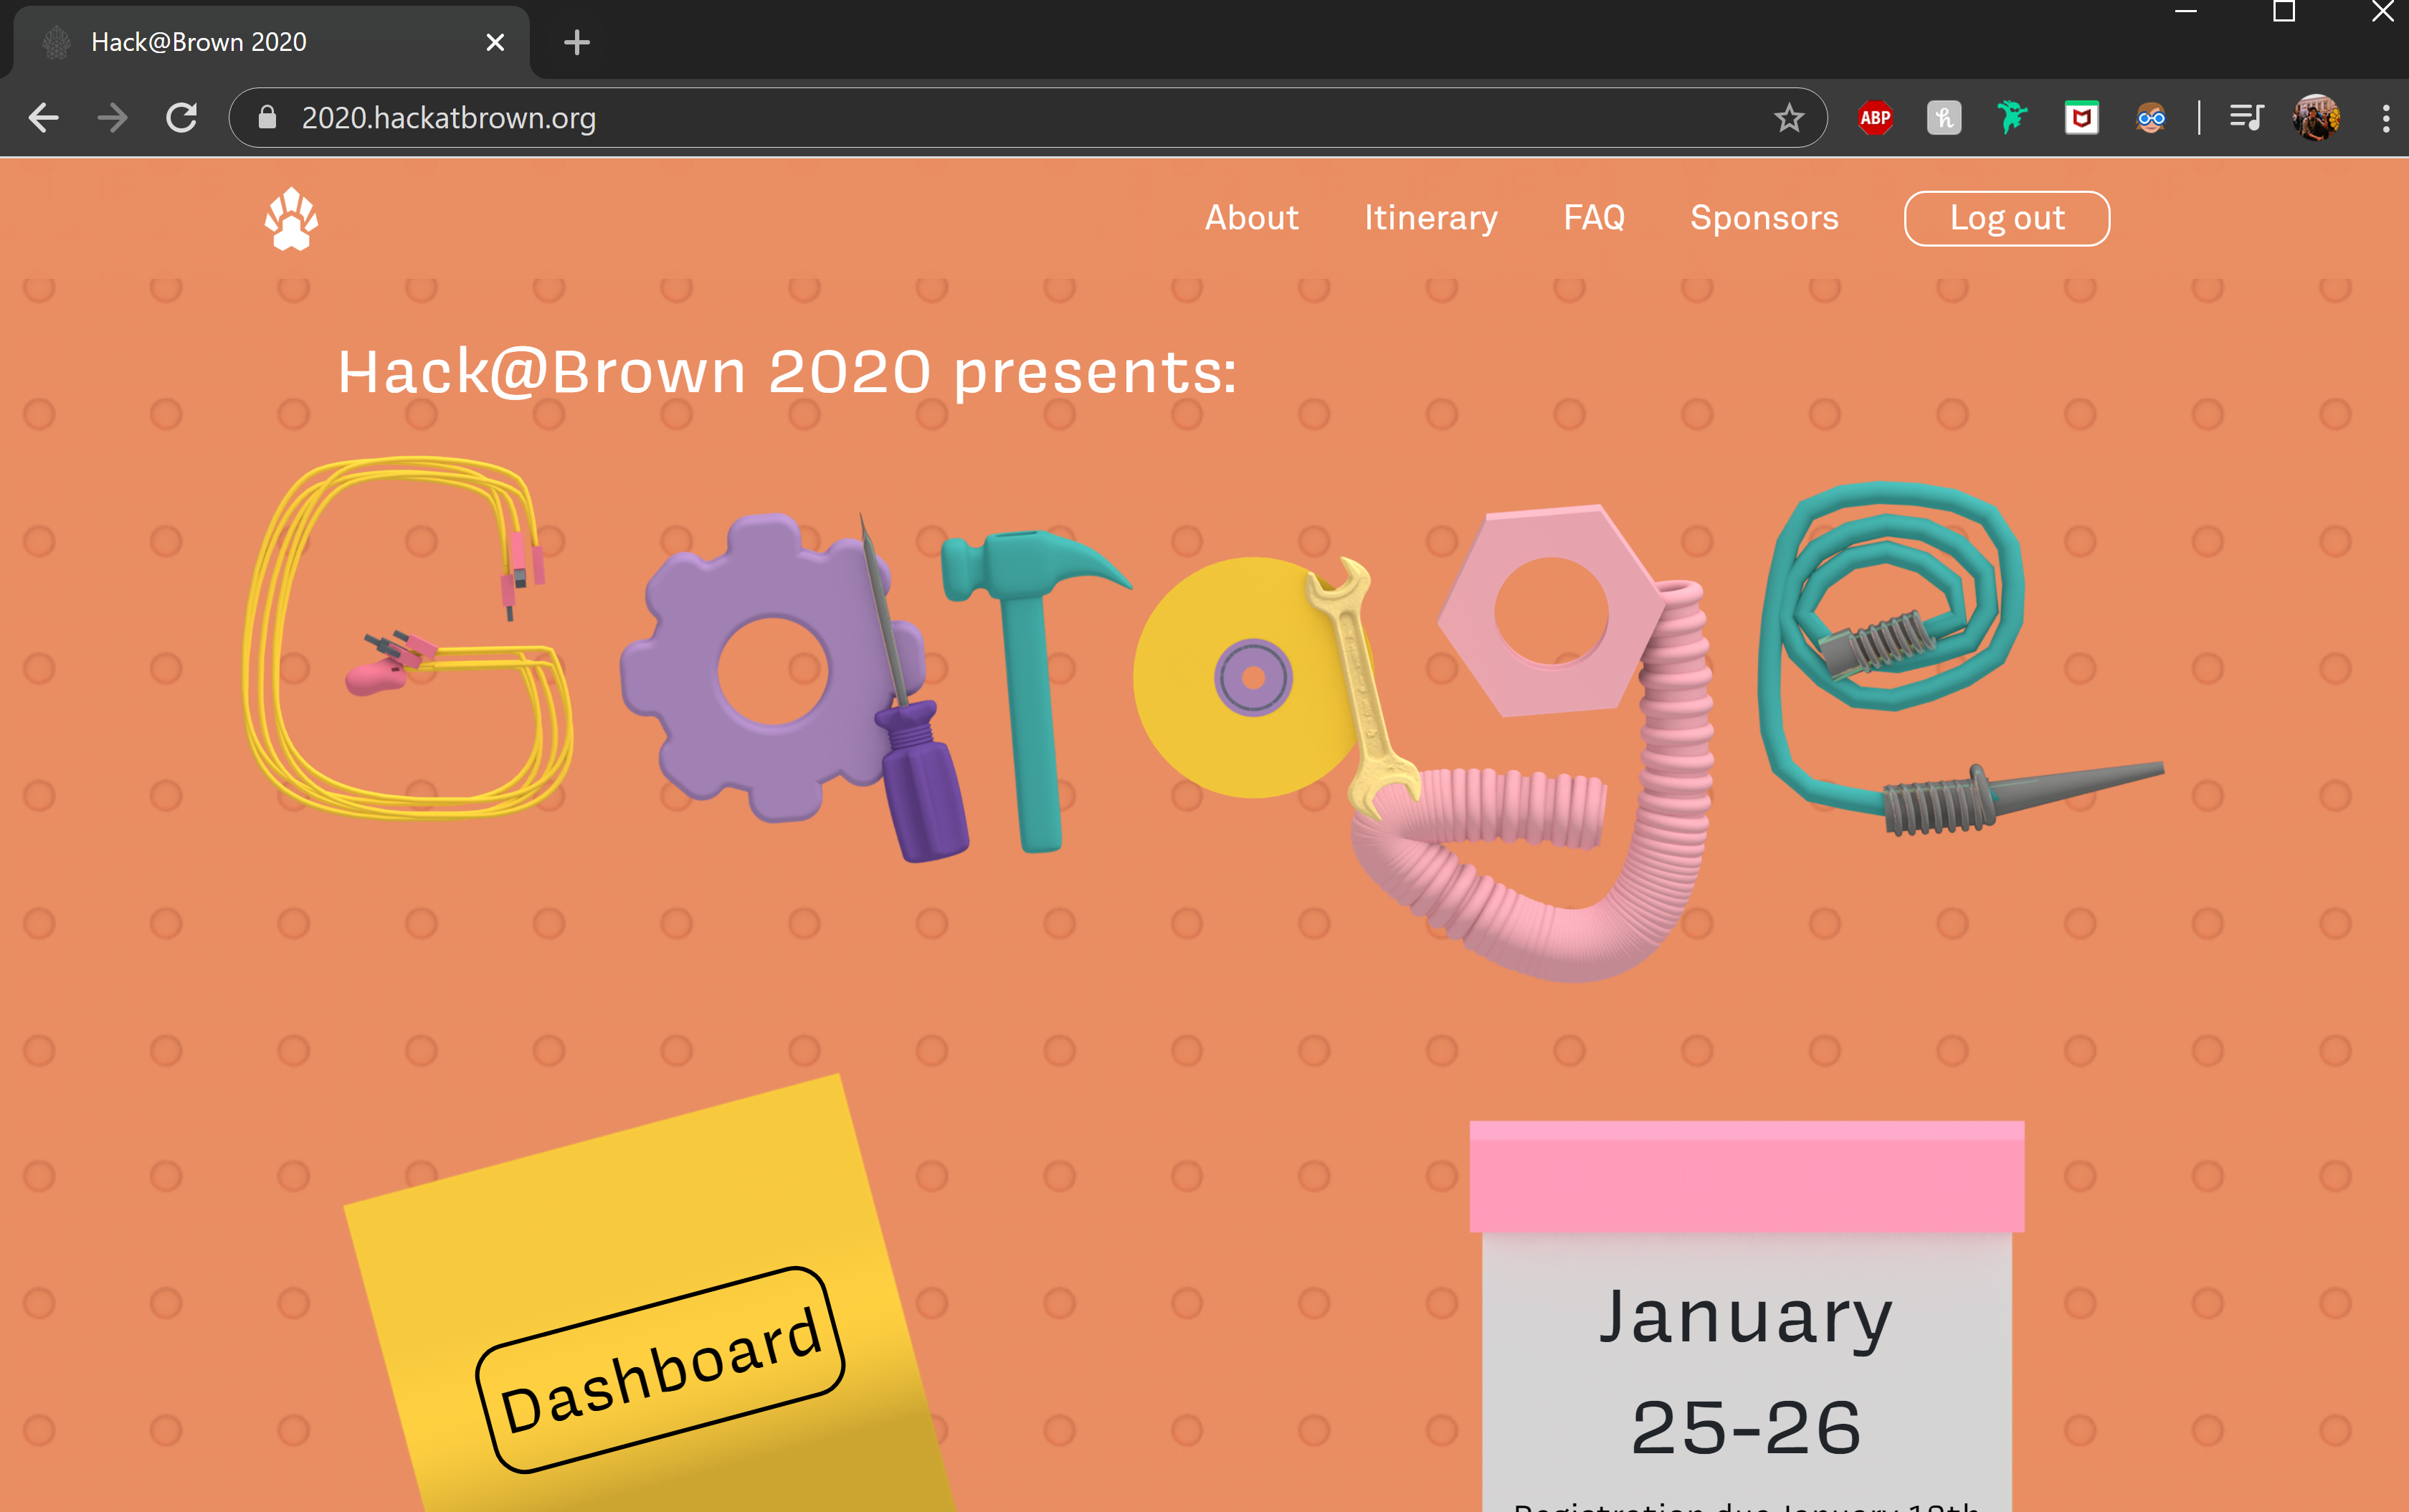Click the lock site-info icon
This screenshot has height=1512, width=2409.
pos(267,118)
